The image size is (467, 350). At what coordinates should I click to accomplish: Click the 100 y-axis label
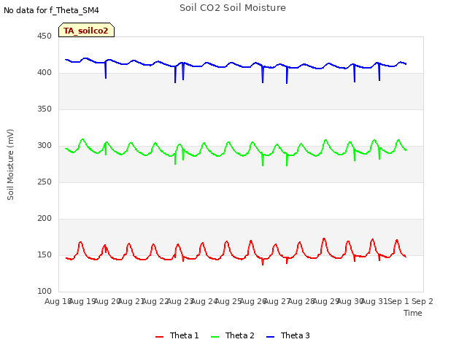(45, 292)
